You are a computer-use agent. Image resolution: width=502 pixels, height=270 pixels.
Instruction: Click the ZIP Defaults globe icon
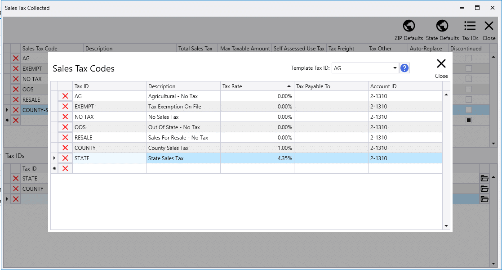point(409,26)
